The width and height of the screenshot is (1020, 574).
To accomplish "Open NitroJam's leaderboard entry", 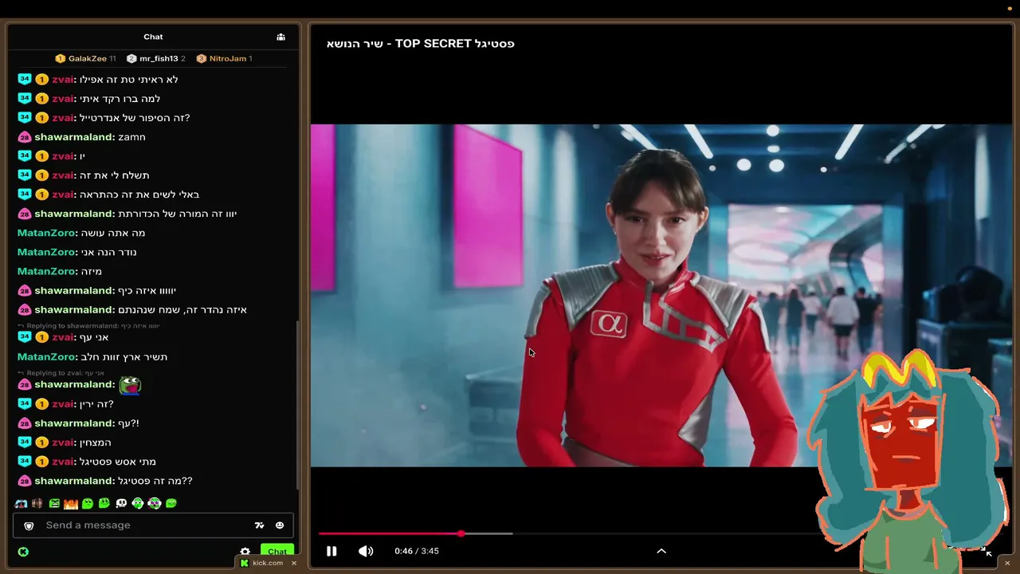I will tap(224, 58).
